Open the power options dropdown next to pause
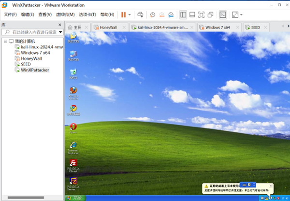The height and width of the screenshot is (201, 290). tap(130, 15)
